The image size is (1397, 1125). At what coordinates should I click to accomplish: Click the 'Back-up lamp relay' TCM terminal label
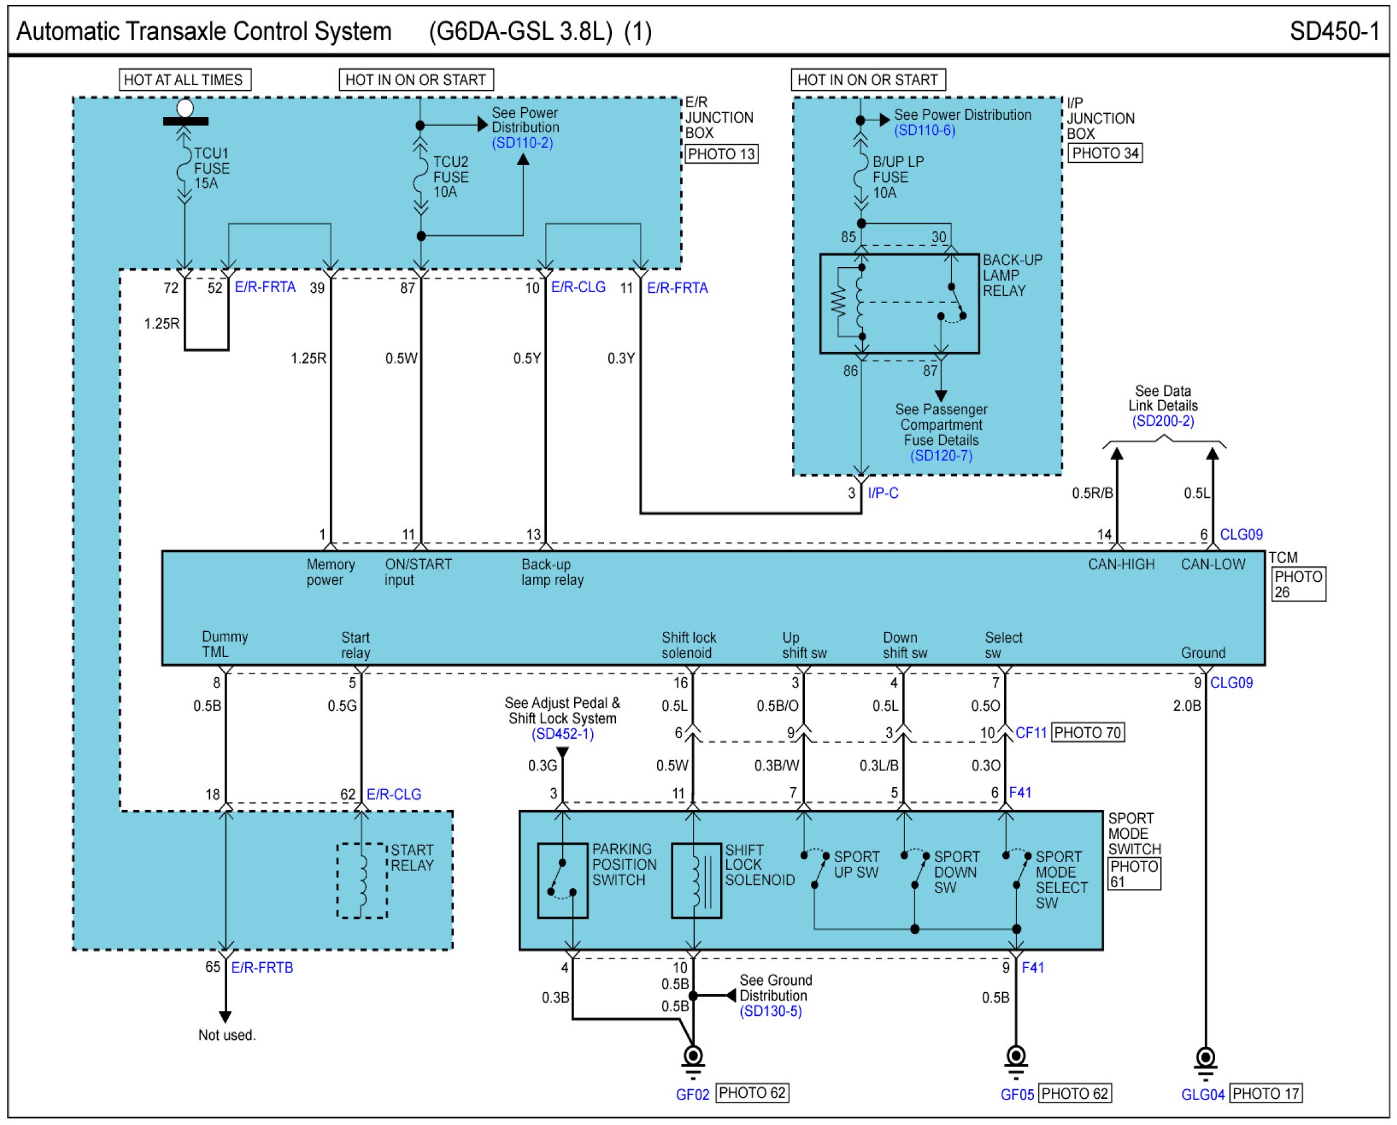pyautogui.click(x=552, y=572)
